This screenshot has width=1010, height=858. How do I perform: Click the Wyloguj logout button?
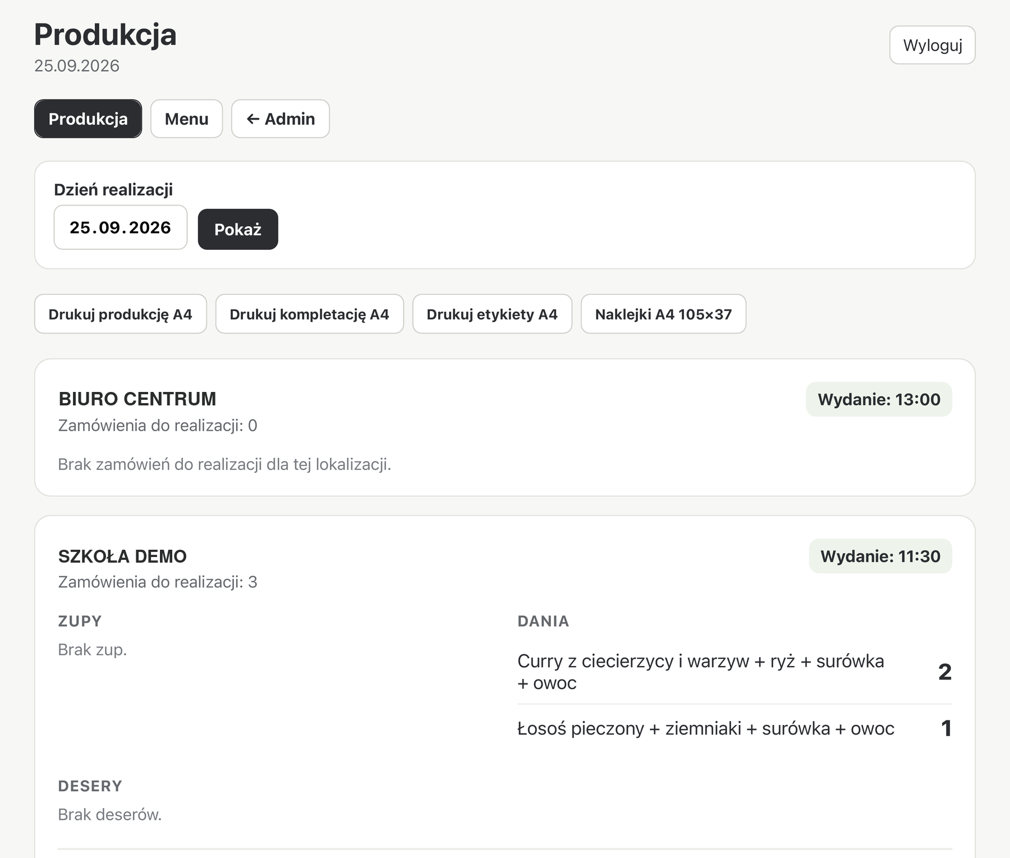932,45
